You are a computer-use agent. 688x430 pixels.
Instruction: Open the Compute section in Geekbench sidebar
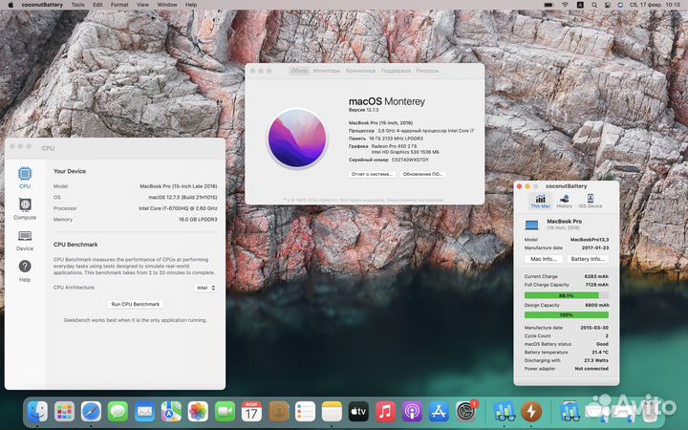pos(25,209)
